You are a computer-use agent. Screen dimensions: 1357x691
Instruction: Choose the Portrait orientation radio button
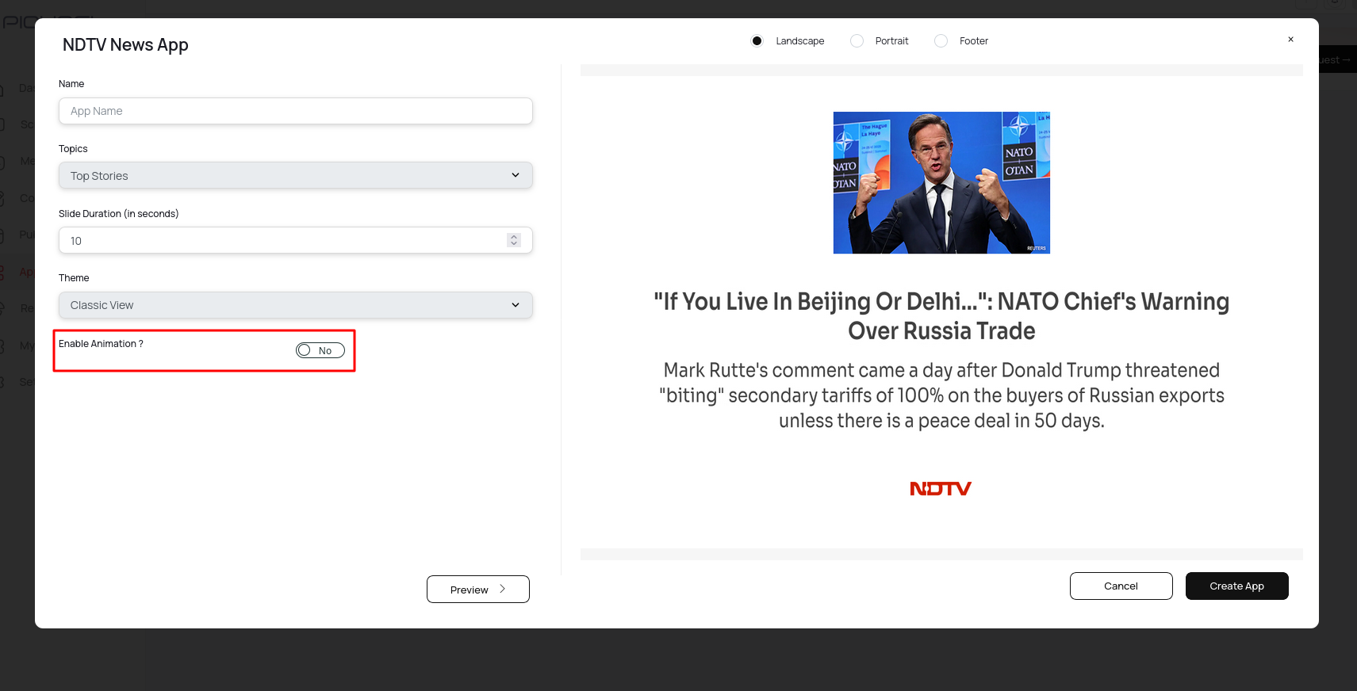857,41
